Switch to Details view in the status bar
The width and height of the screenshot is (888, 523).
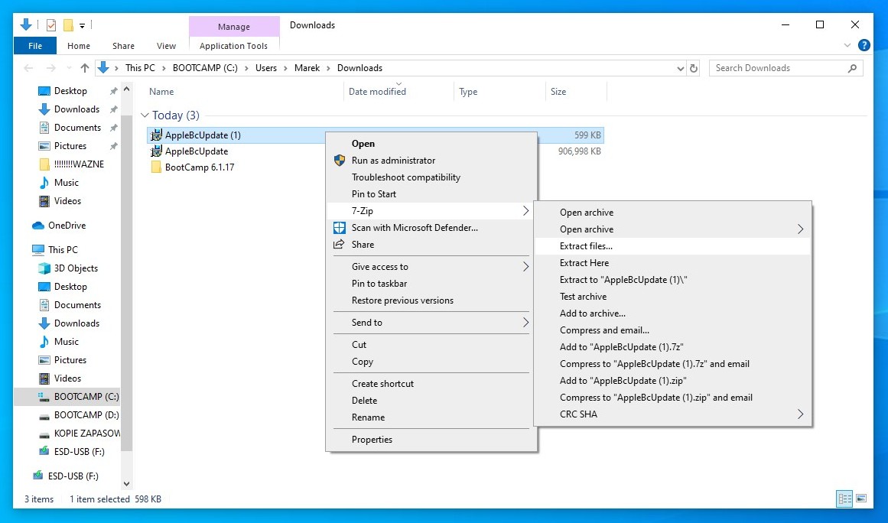845,499
